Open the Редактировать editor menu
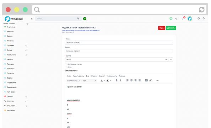This screenshot has width=211, height=128. 79,76
